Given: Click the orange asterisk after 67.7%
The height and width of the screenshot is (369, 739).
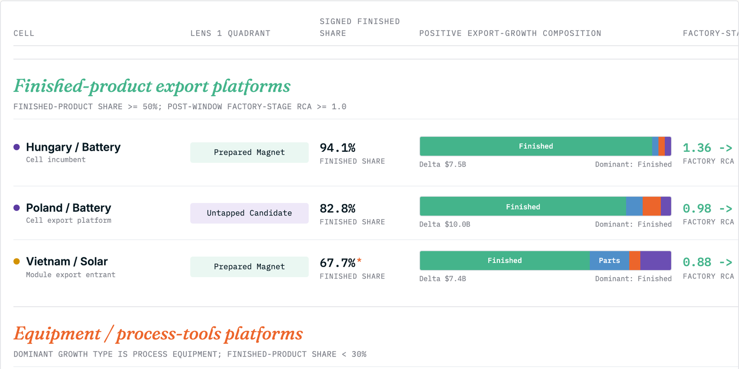Looking at the screenshot, I should pyautogui.click(x=359, y=261).
